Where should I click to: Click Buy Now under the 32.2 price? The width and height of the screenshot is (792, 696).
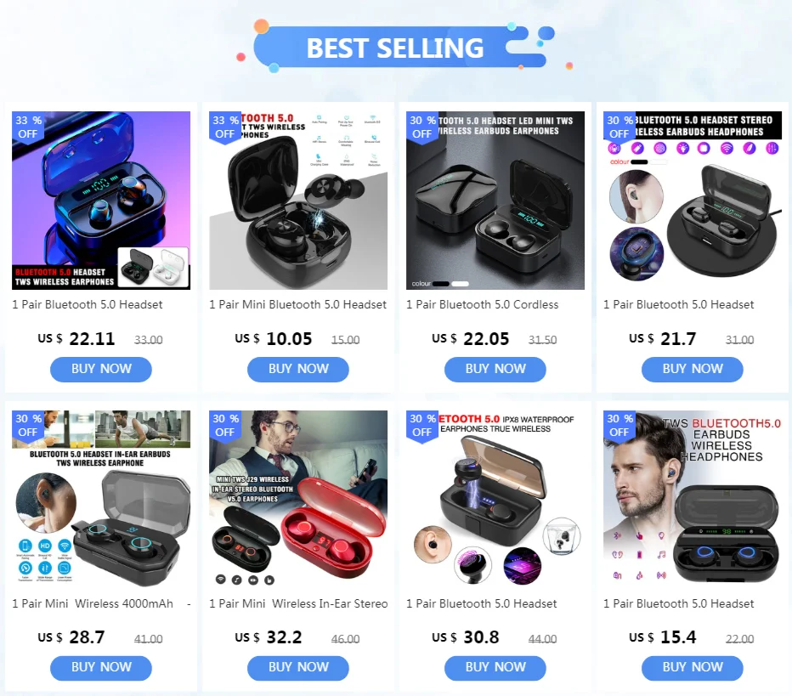pos(298,668)
